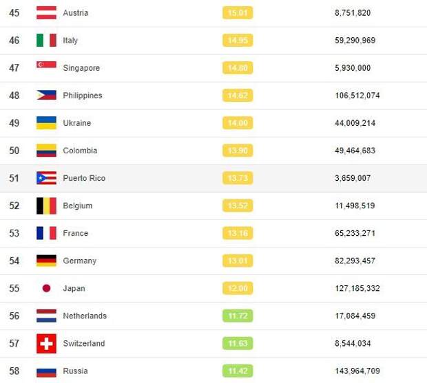Click the Italy flag icon
Viewport: 427px width, 383px height.
click(46, 41)
